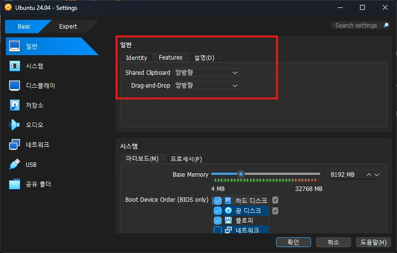The height and width of the screenshot is (253, 397).
Task: Open the 오디오 speaker icon in sidebar
Action: [14, 125]
